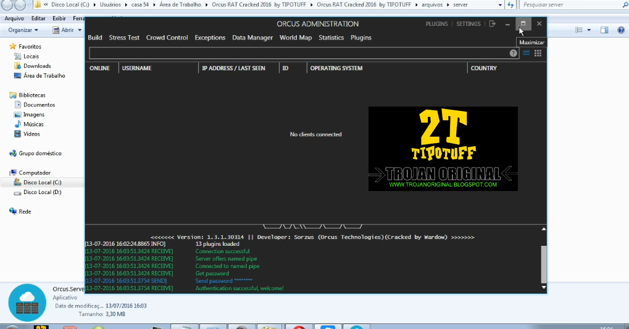Click the 'Pesquisar server' search box
The height and width of the screenshot is (329, 629).
[x=573, y=5]
